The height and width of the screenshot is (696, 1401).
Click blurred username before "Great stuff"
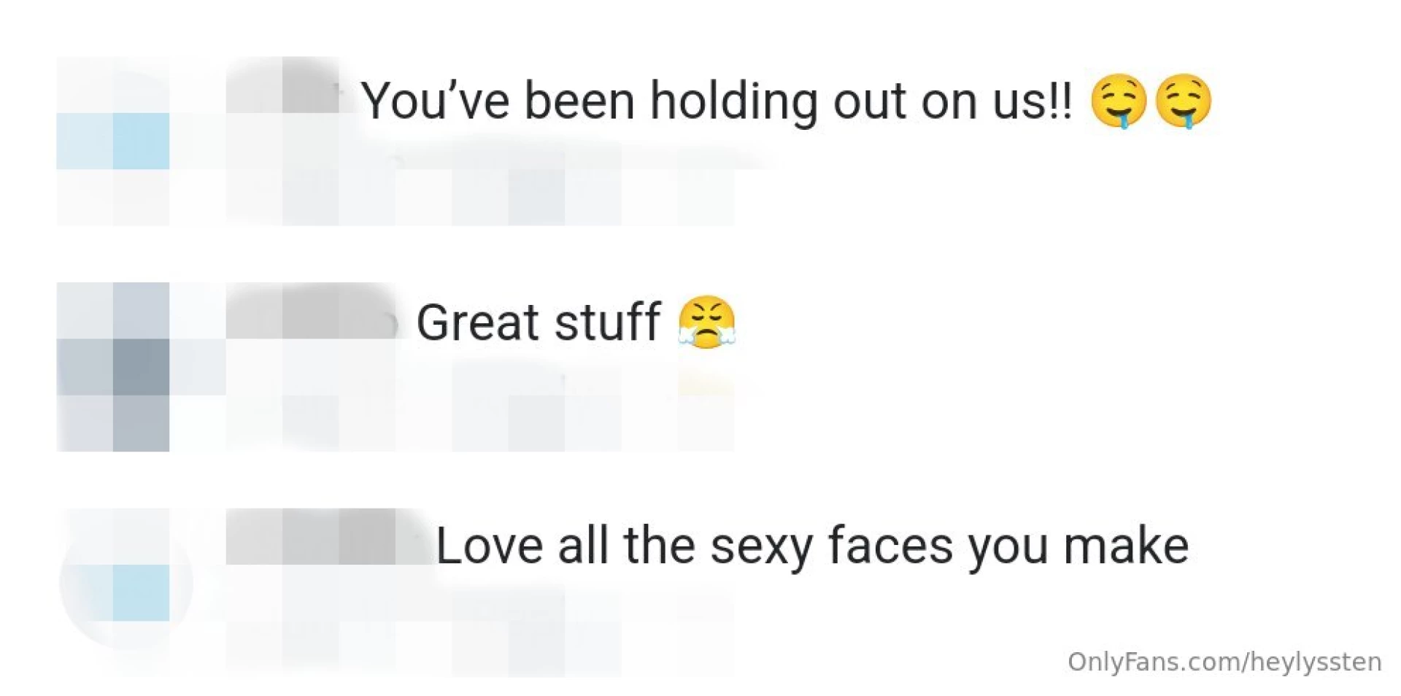tap(311, 312)
